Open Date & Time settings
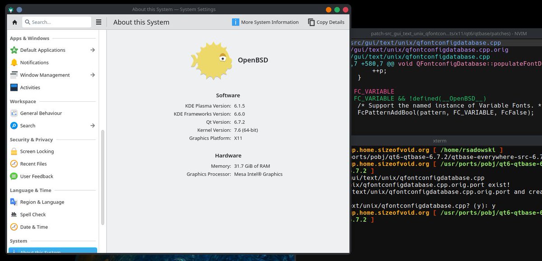542x261 pixels. [x=53, y=228]
